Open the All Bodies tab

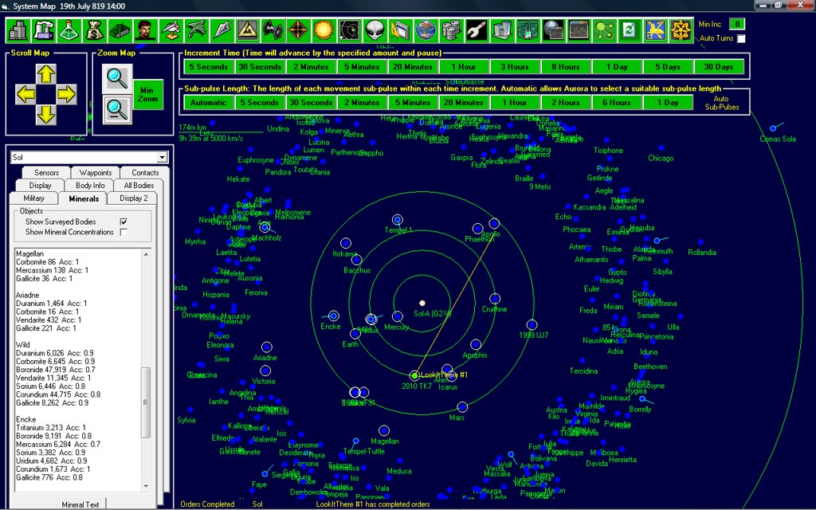[x=139, y=185]
